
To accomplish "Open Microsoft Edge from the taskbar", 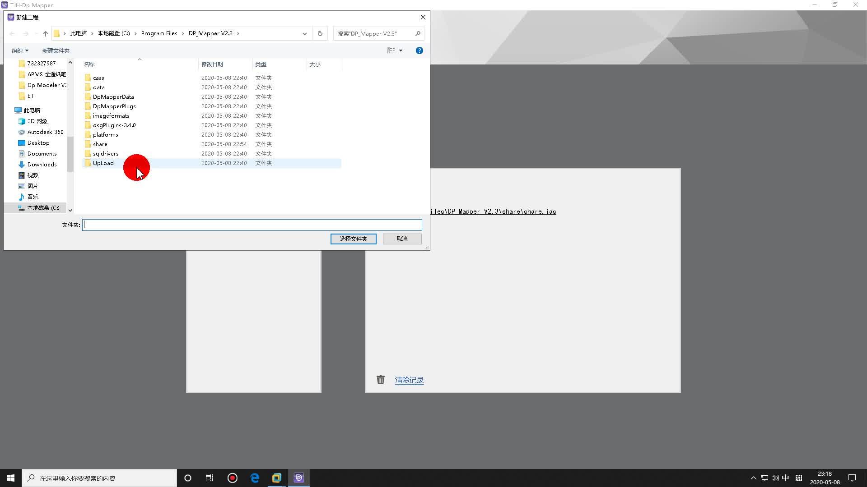I will pos(255,478).
